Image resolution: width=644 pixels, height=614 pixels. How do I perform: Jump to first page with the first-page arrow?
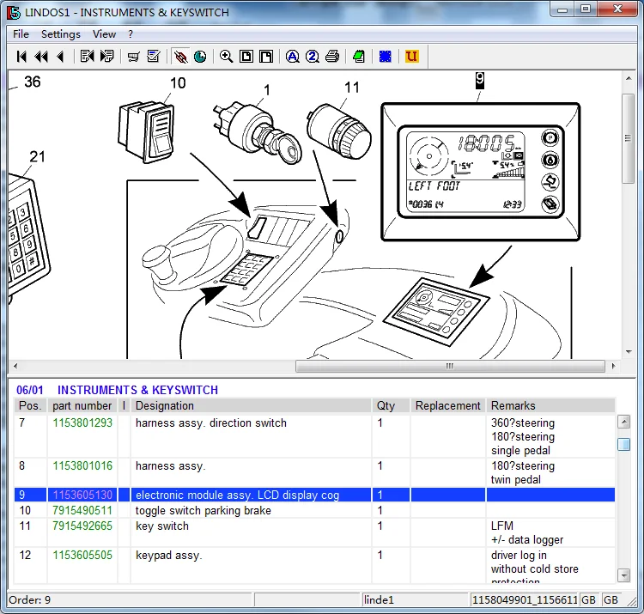[21, 57]
